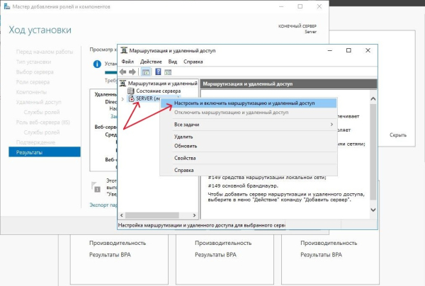This screenshot has height=286, width=425.
Task: Click the Выбор сервера wizard step
Action: tap(35, 72)
